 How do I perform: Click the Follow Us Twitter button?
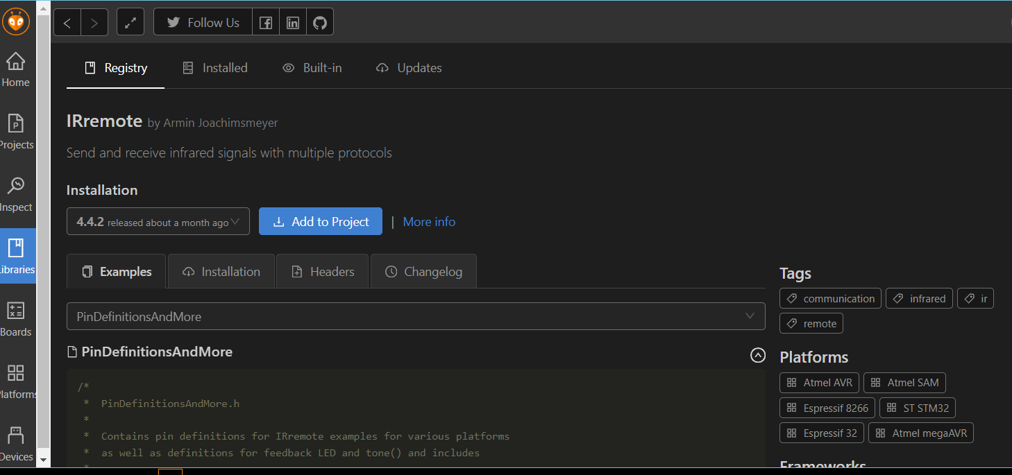click(203, 22)
